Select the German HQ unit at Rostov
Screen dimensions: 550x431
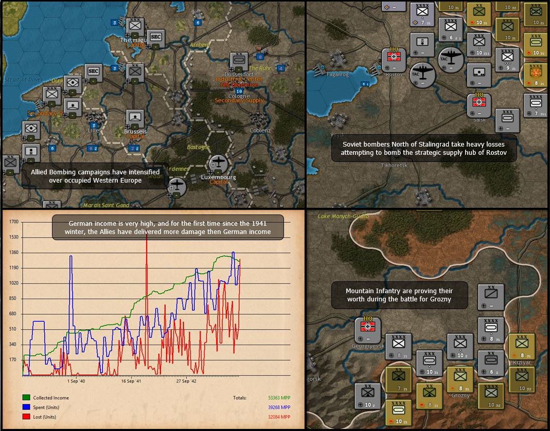click(394, 60)
